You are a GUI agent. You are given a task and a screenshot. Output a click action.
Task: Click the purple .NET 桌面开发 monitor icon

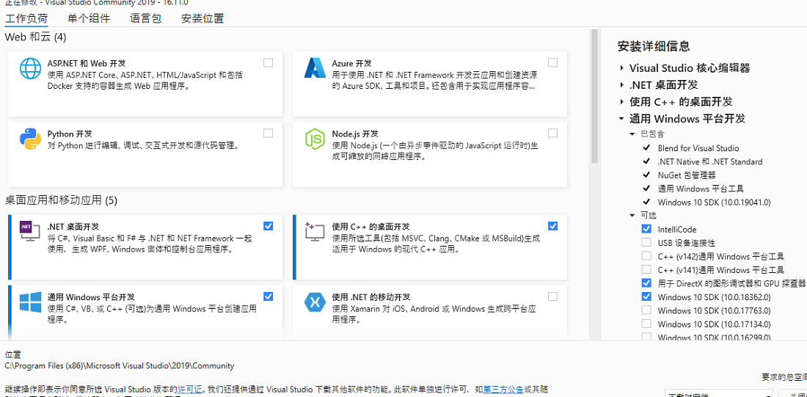coord(29,231)
